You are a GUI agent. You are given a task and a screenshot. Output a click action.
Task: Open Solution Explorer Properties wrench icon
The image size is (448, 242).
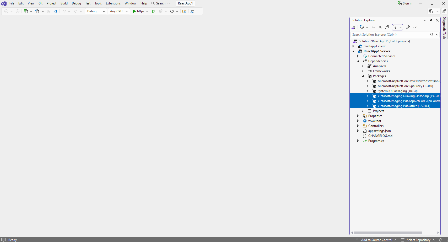408,27
